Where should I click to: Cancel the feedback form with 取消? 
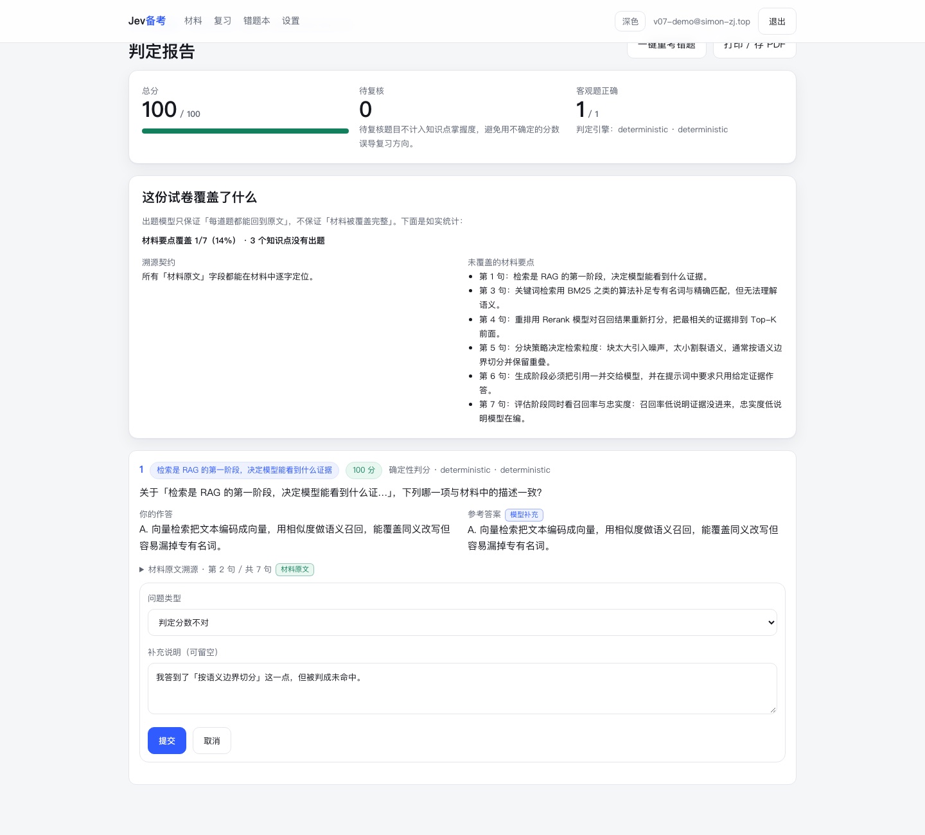pos(212,741)
